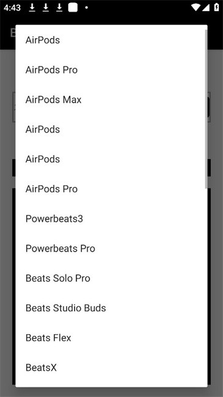This screenshot has height=397, width=223.
Task: Tap the battery charging icon
Action: point(216,7)
